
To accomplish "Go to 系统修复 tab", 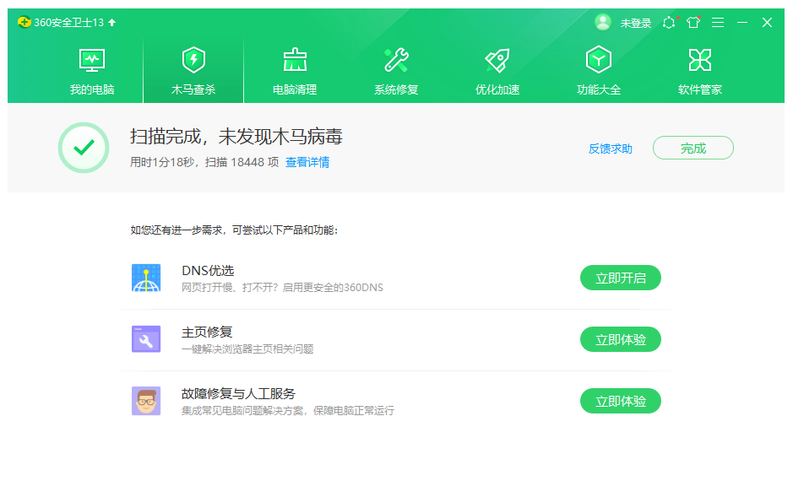I will 396,71.
